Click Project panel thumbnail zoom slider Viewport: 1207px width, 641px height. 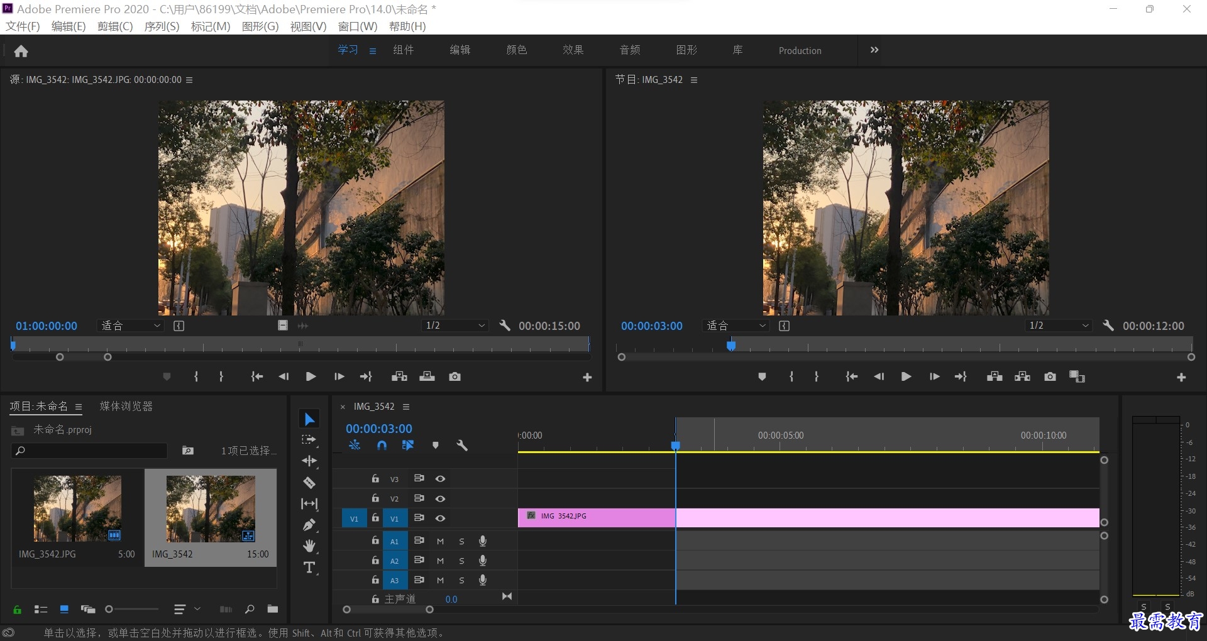pyautogui.click(x=132, y=609)
